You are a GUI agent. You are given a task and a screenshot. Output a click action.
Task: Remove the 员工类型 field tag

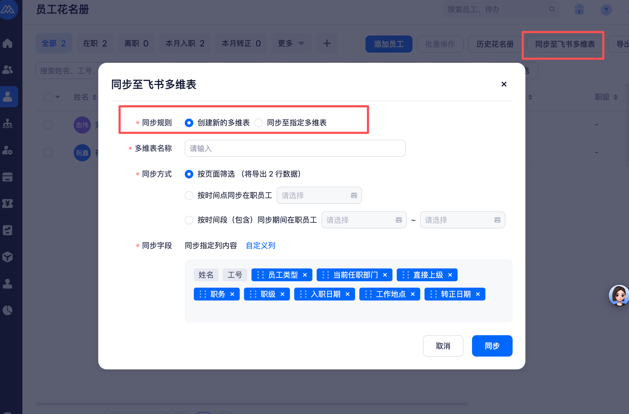305,275
